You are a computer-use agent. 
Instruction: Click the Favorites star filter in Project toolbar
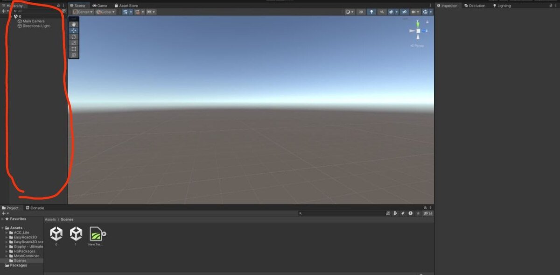coord(418,213)
